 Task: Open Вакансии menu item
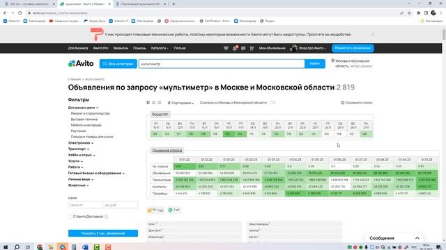[121, 48]
